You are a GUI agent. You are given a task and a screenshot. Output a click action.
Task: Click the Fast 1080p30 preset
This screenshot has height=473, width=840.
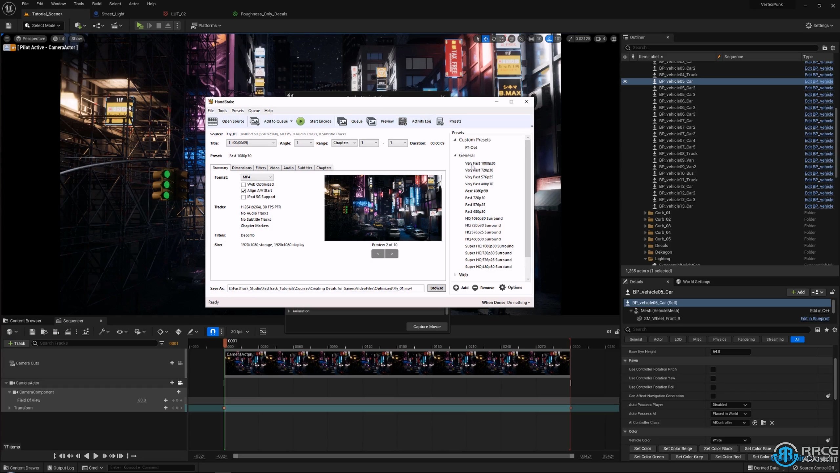click(476, 191)
